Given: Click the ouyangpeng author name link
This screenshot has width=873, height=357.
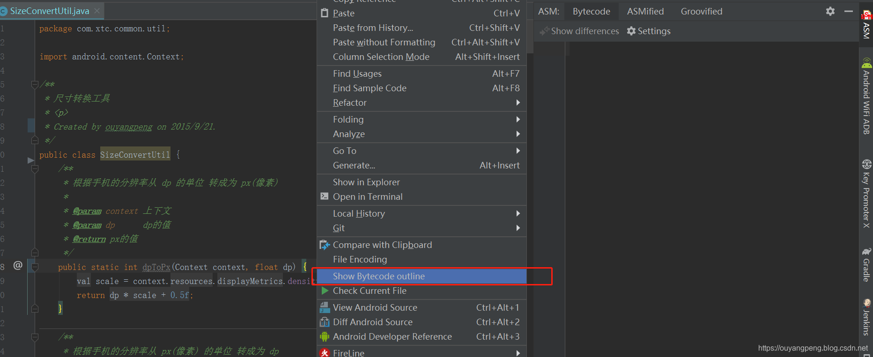Looking at the screenshot, I should (129, 127).
